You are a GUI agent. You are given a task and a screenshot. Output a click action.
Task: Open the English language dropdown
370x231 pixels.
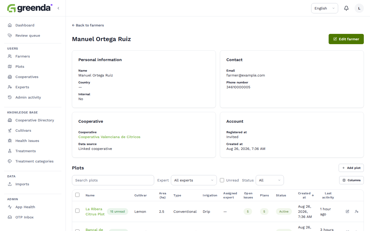click(325, 8)
